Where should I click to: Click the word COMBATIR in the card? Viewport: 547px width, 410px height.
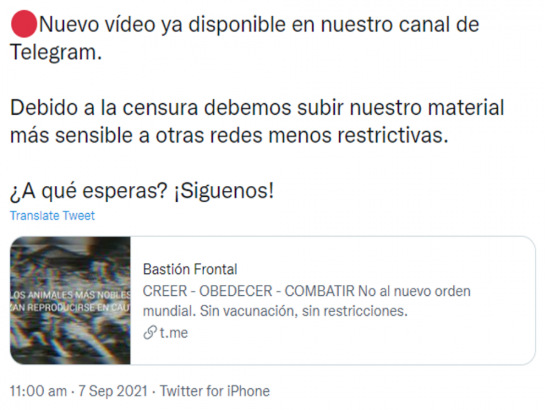pos(320,291)
